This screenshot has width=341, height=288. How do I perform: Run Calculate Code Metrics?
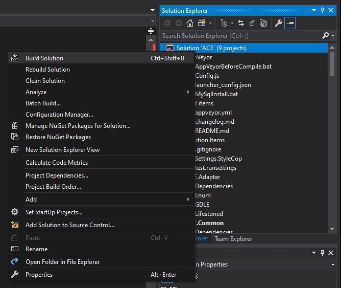[101, 163]
